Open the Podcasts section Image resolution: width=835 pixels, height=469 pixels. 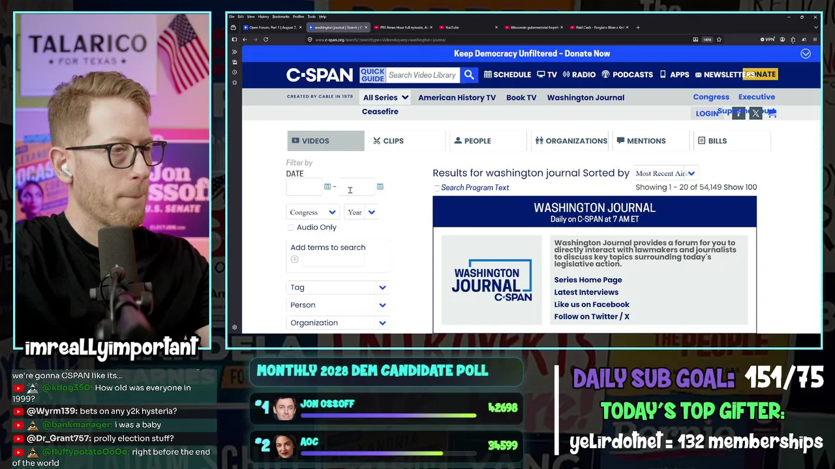[x=627, y=75]
